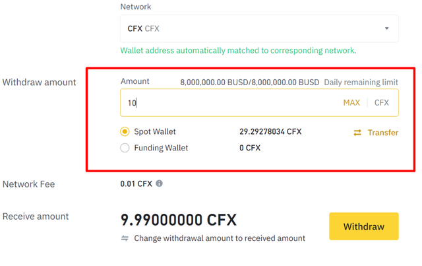Click the CFX currency label in amount box
Screen dimensions: 422x266
pyautogui.click(x=382, y=102)
